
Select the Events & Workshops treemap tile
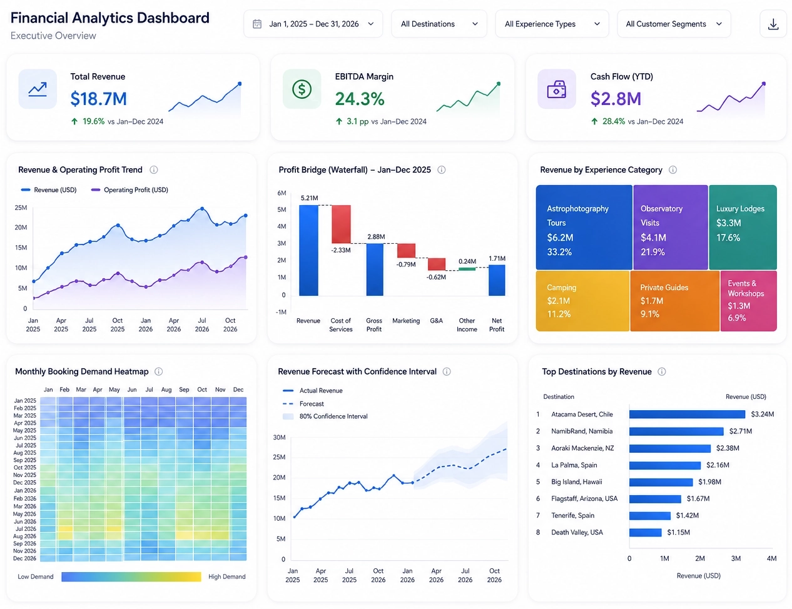click(x=749, y=301)
